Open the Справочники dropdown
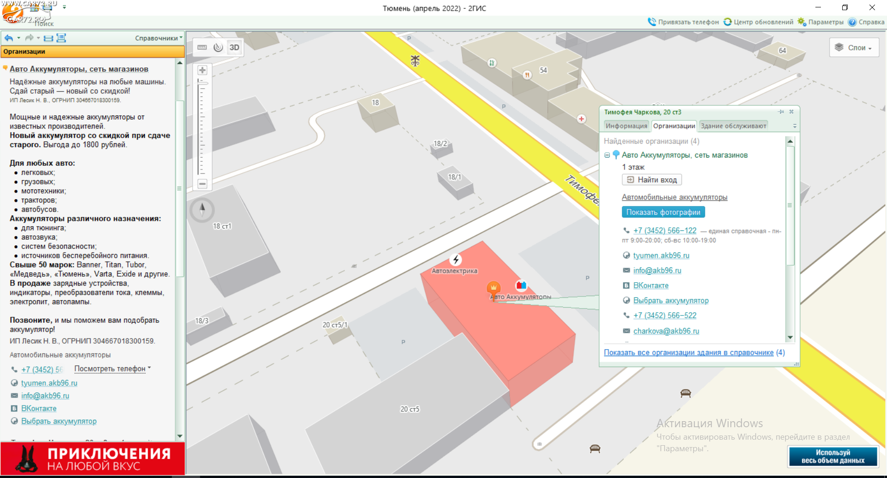887x478 pixels. click(x=158, y=38)
